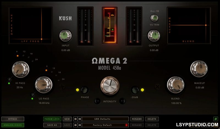Click the 0.00 dB value under MAKEUP

tap(200, 88)
